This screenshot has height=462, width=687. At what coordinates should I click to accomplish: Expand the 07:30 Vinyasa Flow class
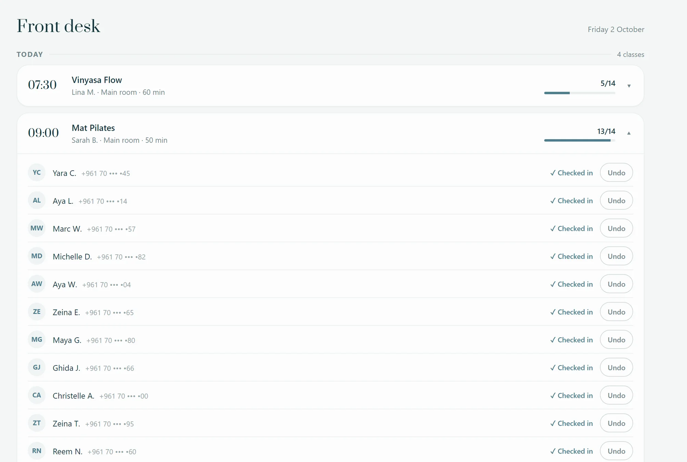(x=629, y=86)
